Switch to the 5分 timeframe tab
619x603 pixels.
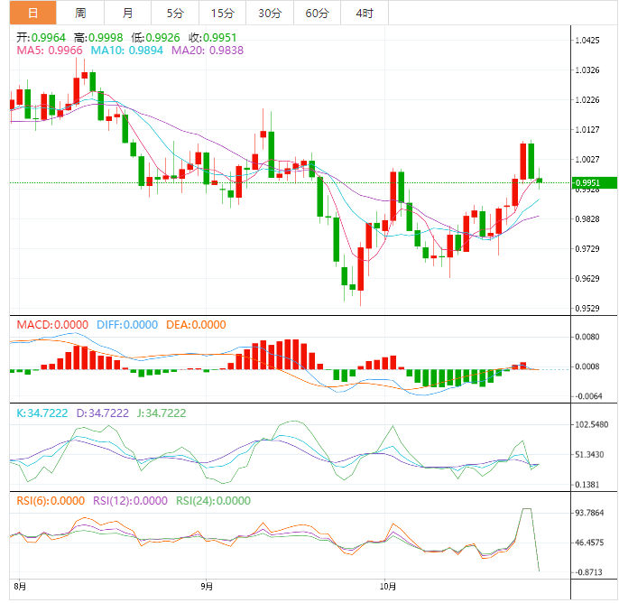(x=174, y=13)
